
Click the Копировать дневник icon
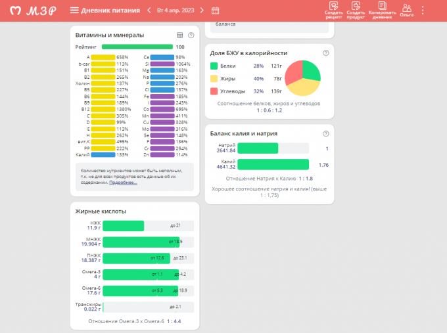click(382, 10)
